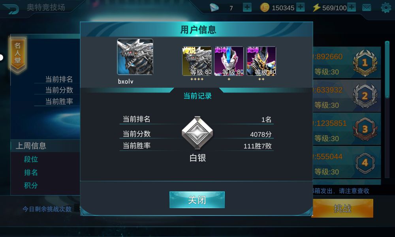Click the lightning energy icon

(x=316, y=8)
